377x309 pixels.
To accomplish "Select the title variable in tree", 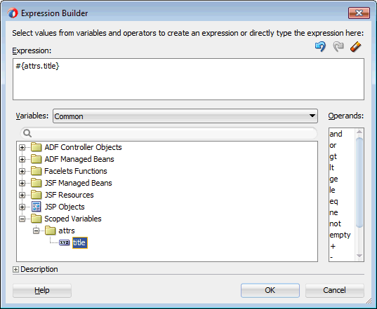I will 80,242.
